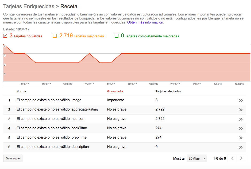Open details arrows for aggregateRating row
The width and height of the screenshot is (251, 169).
tap(241, 110)
